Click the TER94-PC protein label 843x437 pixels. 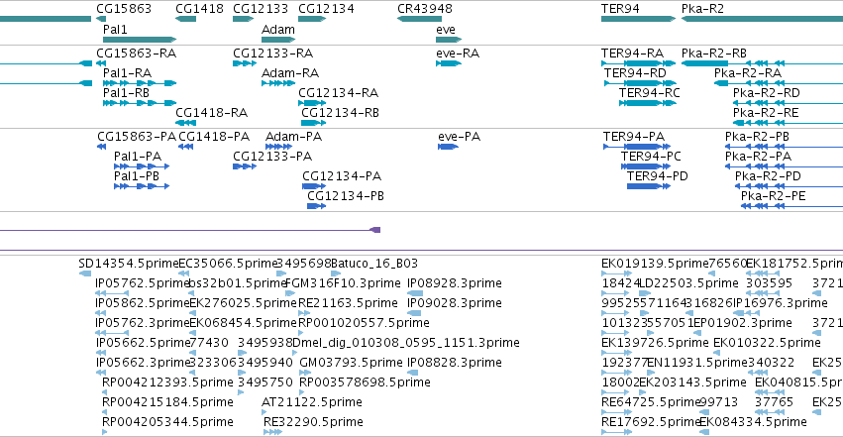point(651,157)
